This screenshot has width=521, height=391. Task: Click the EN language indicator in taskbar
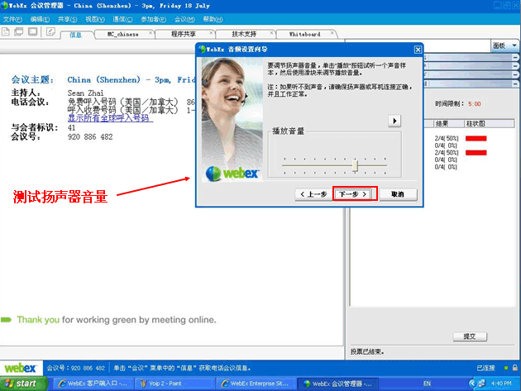[x=427, y=384]
